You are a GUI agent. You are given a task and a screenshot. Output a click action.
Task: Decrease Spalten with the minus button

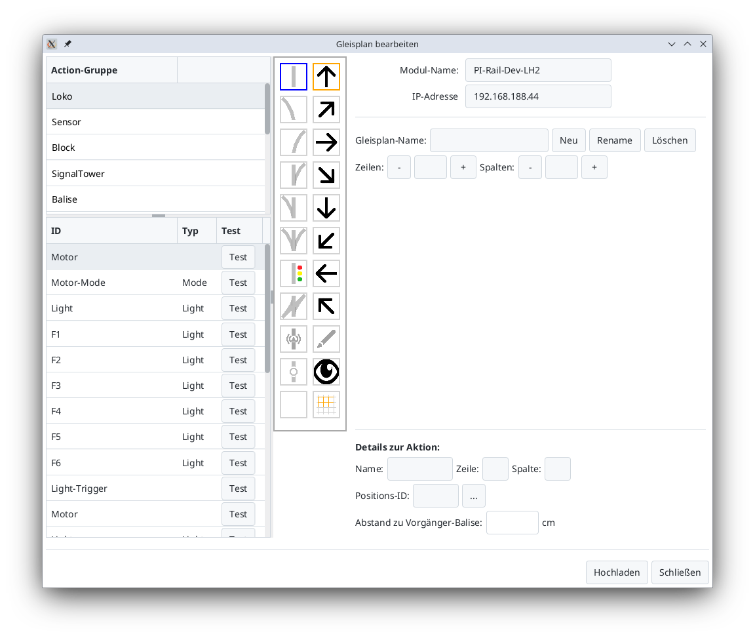tap(530, 167)
